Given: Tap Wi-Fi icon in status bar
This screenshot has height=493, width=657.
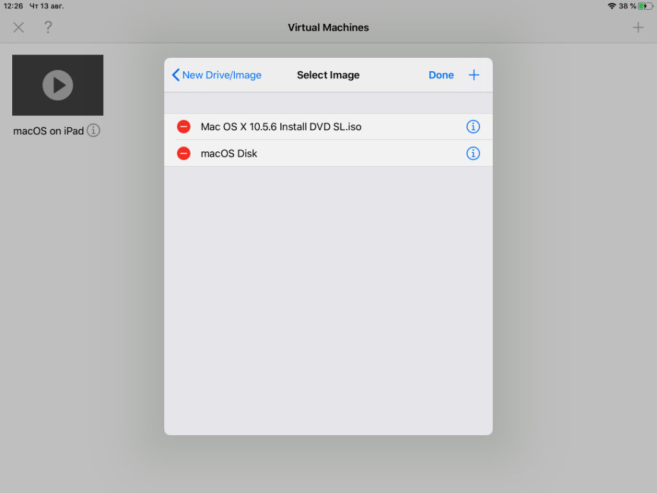Looking at the screenshot, I should click(611, 6).
